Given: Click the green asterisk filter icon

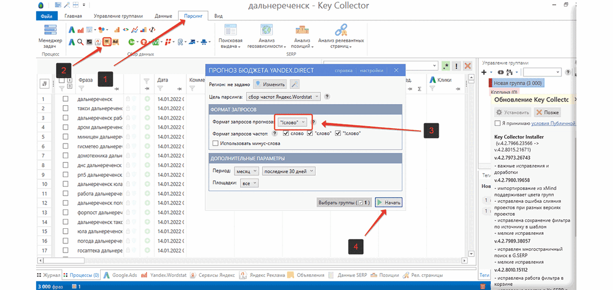Looking at the screenshot, I should 446,65.
